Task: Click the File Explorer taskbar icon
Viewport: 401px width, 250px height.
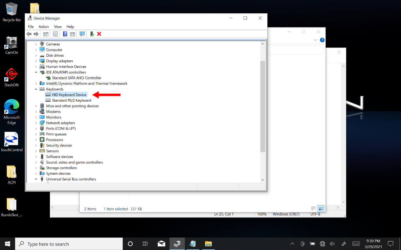Action: coord(208,244)
